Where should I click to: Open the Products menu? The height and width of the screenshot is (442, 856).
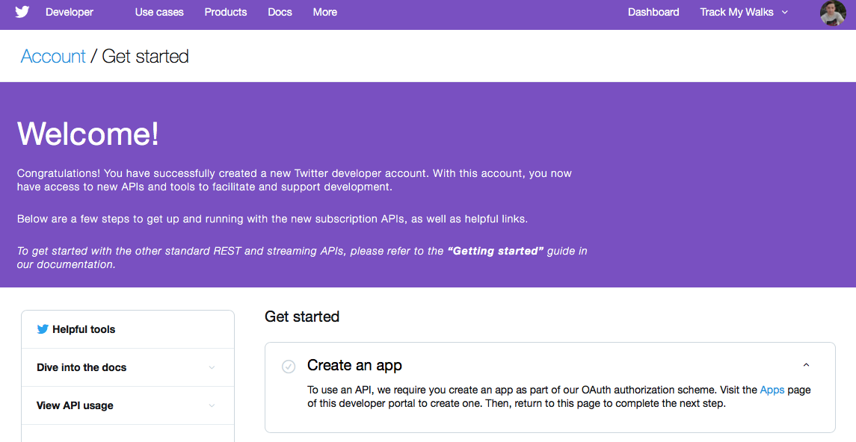point(226,12)
